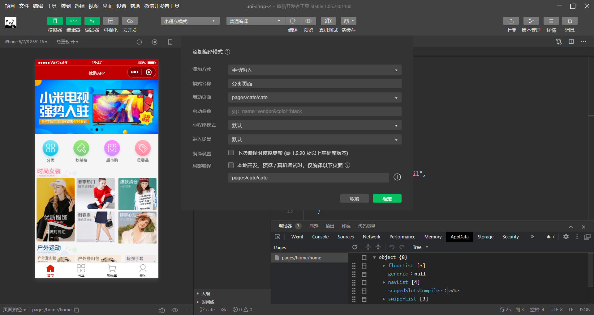594x315 pixels.
Task: Copy page path icon in status bar
Action: (x=77, y=310)
